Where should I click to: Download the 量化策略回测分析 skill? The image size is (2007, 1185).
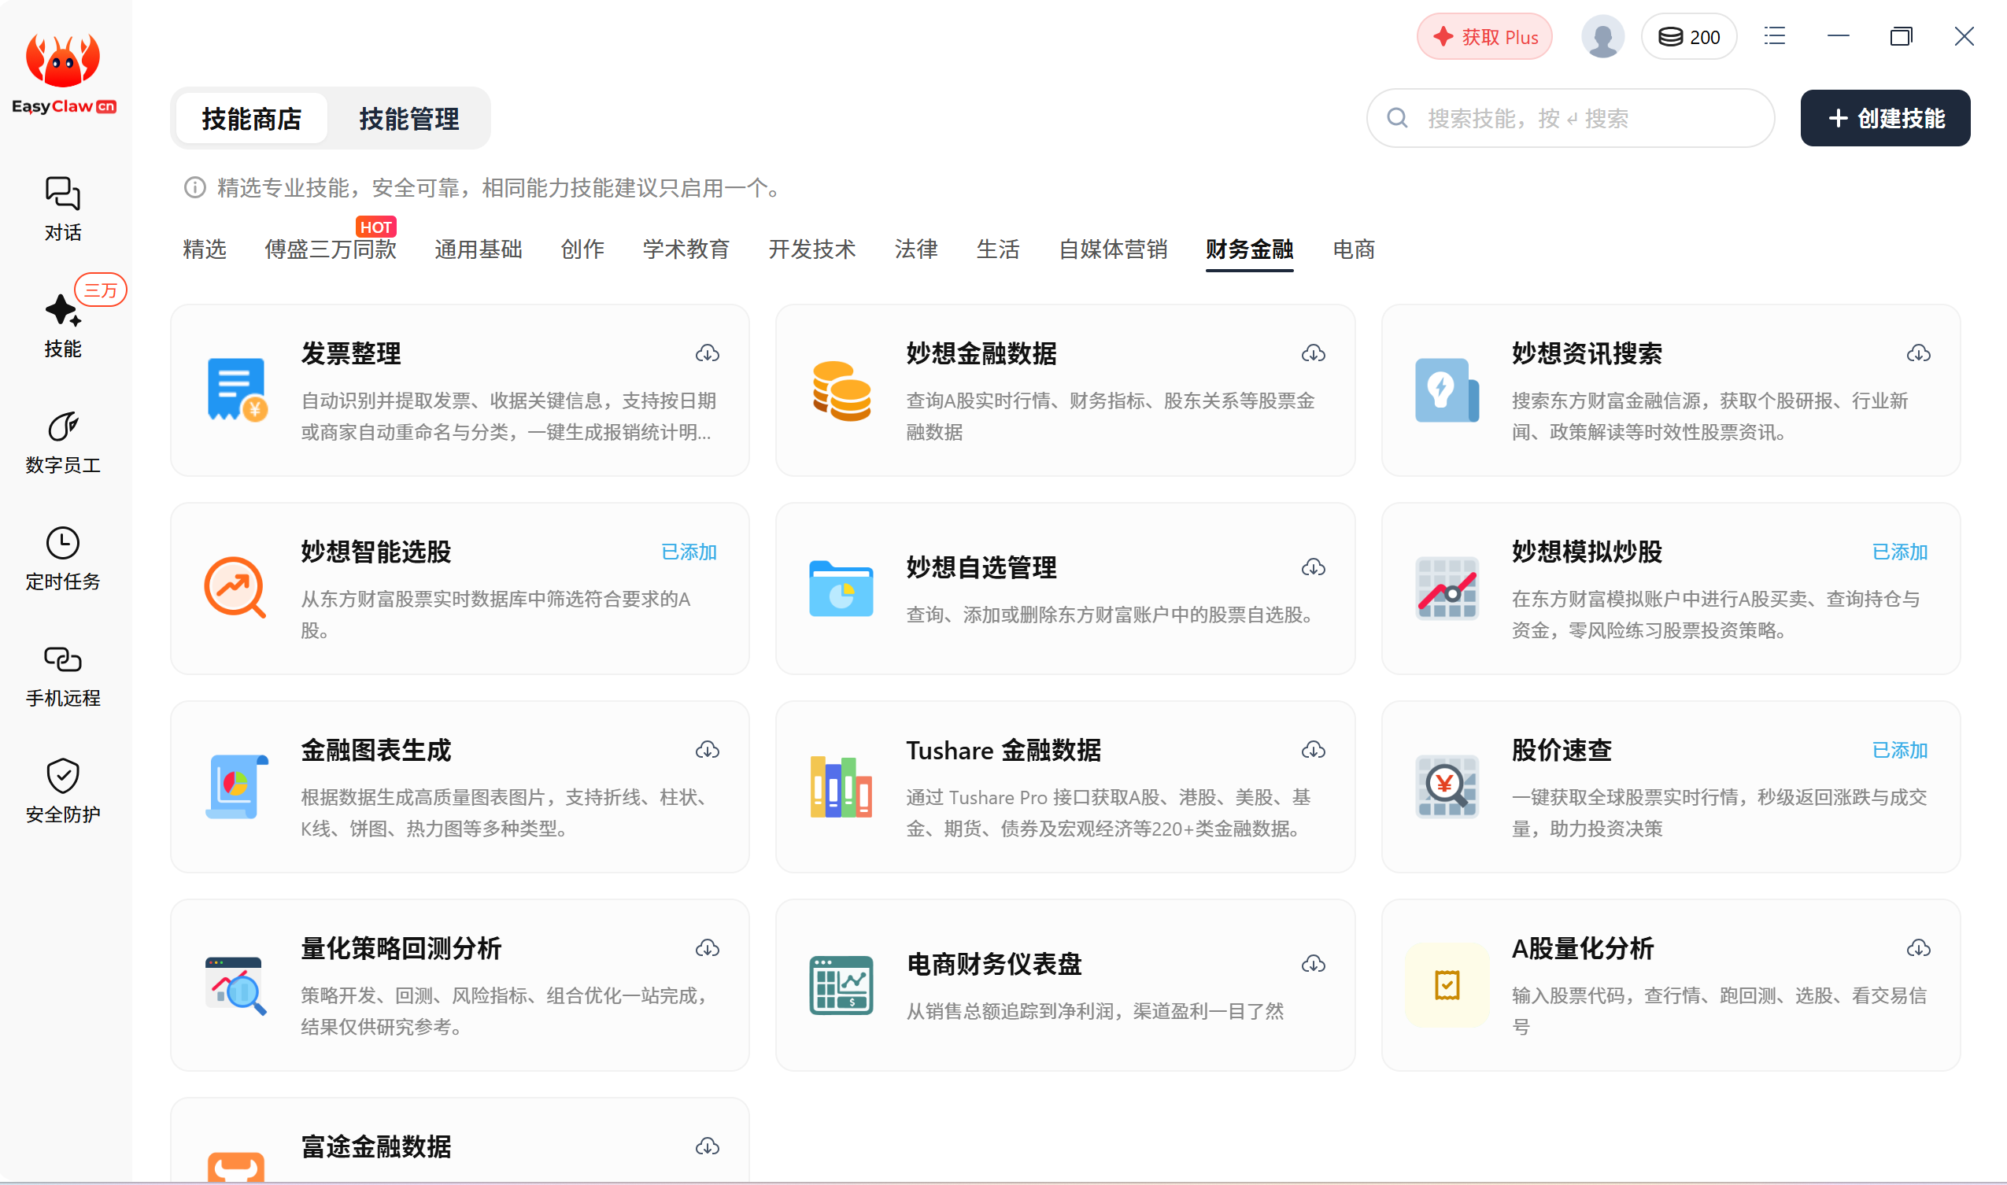[x=707, y=948]
